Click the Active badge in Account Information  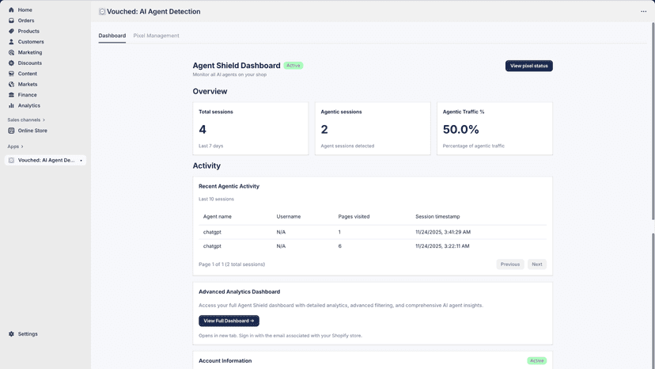tap(537, 360)
